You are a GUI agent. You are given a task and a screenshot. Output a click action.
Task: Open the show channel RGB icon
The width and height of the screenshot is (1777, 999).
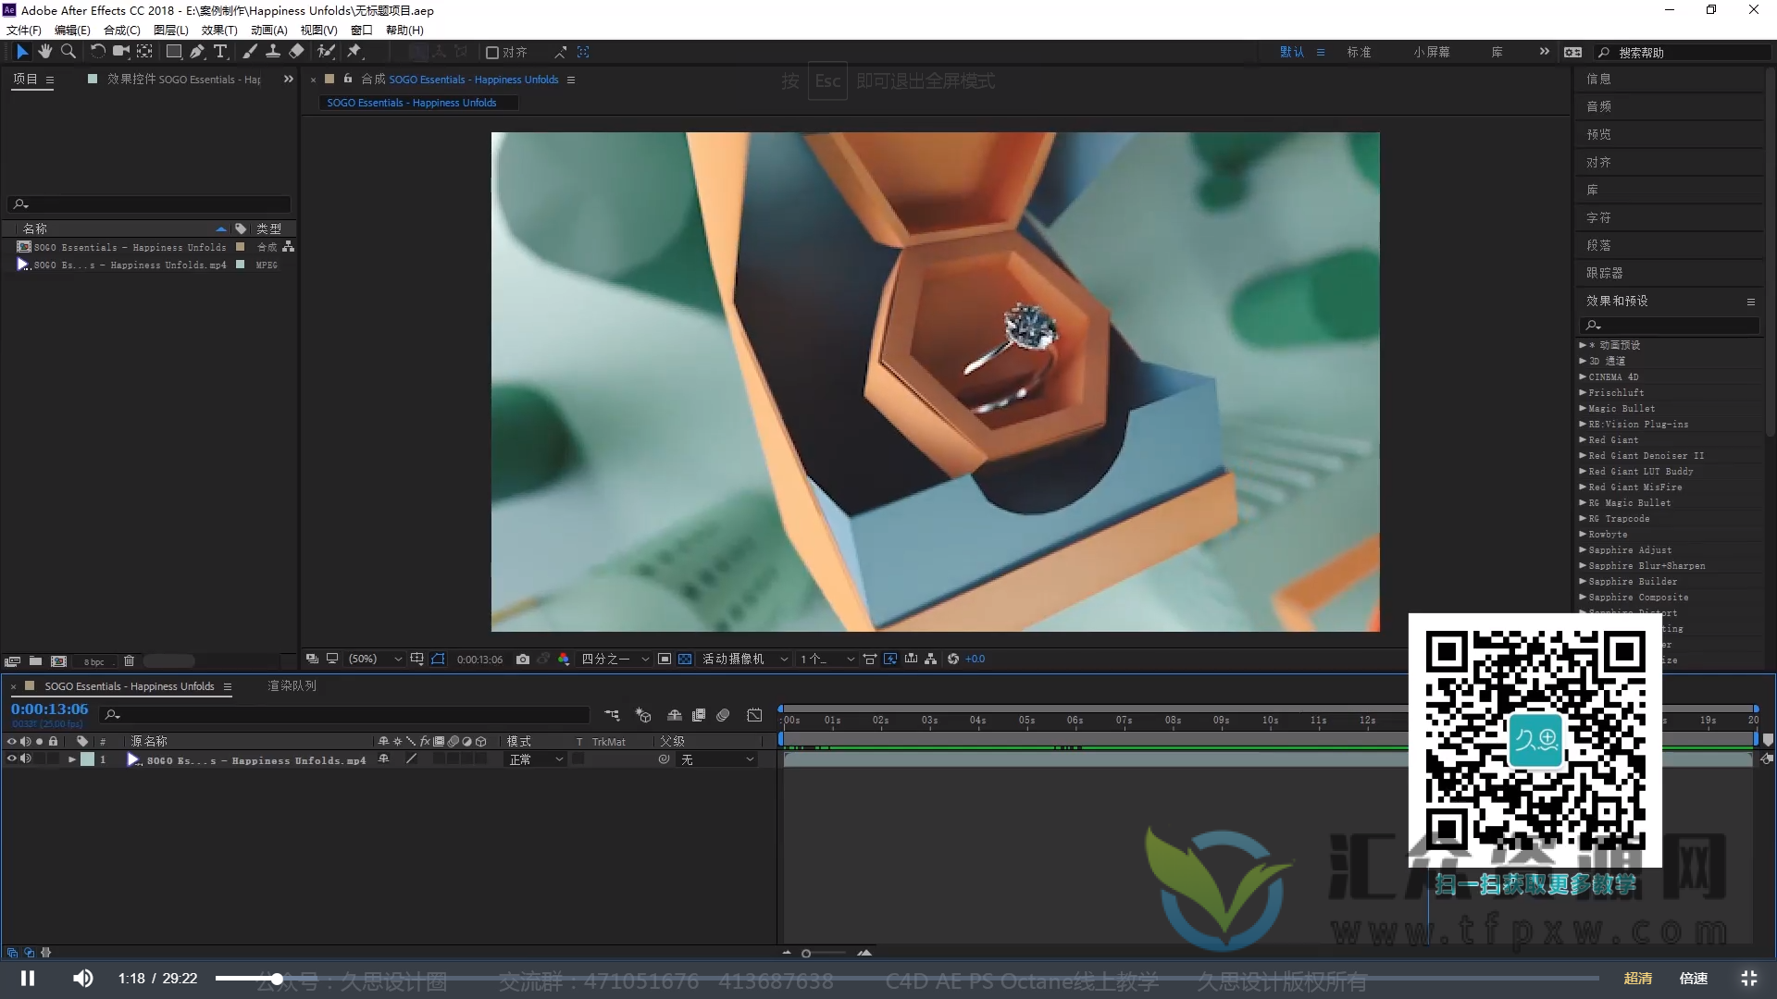[564, 659]
